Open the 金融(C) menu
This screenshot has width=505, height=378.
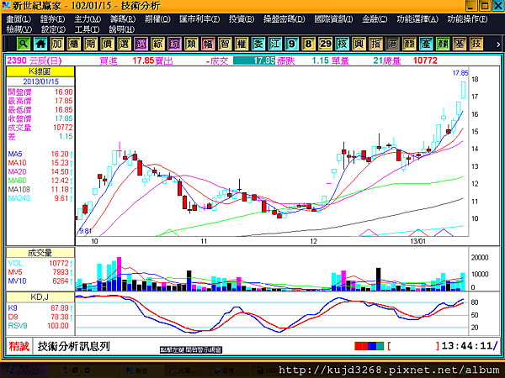(x=375, y=19)
